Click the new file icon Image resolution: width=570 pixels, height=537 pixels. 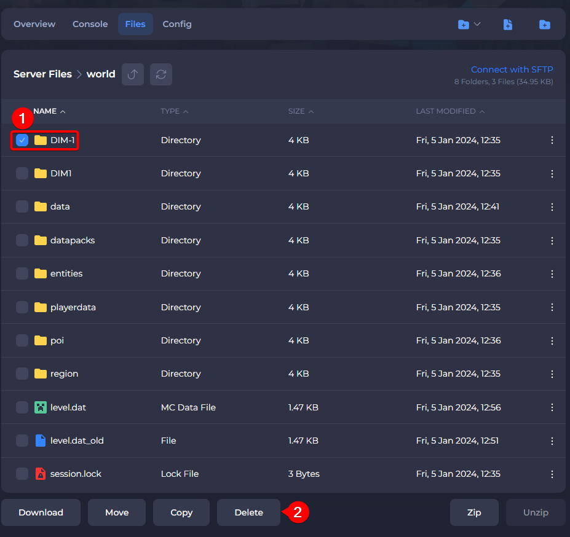507,25
